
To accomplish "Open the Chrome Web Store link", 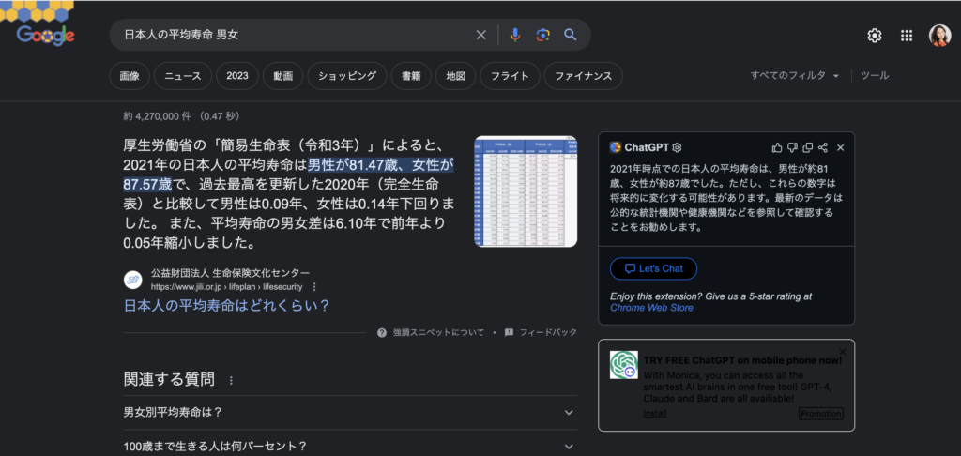I will click(651, 308).
